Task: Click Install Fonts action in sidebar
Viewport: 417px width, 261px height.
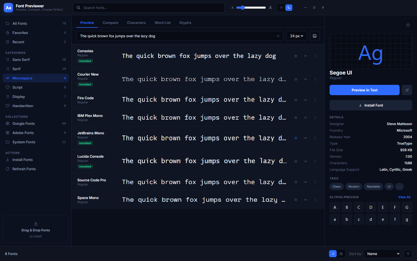Action: [x=36, y=160]
